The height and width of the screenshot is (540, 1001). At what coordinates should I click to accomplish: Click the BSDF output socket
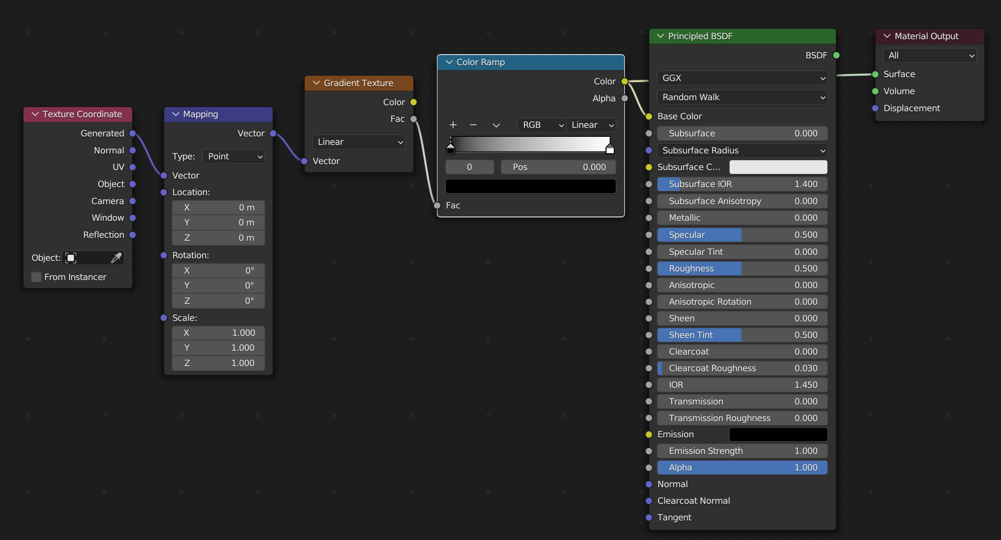(836, 55)
